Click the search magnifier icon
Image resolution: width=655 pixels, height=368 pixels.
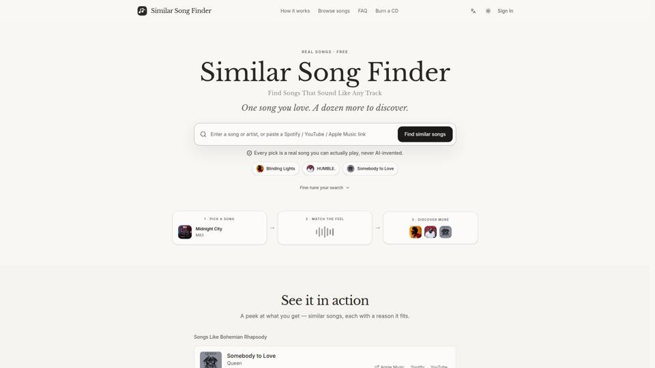[x=203, y=134]
